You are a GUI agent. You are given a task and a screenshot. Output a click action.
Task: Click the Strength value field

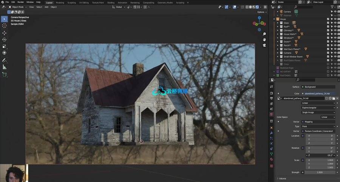pos(320,173)
